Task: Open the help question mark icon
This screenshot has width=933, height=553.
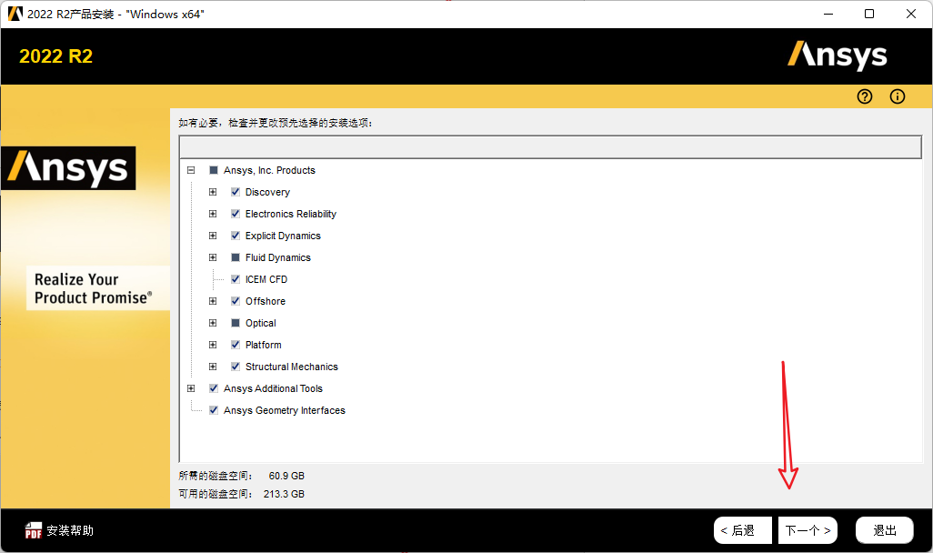Action: click(x=864, y=96)
